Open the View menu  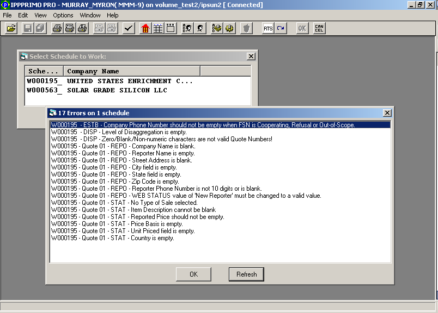(x=40, y=15)
